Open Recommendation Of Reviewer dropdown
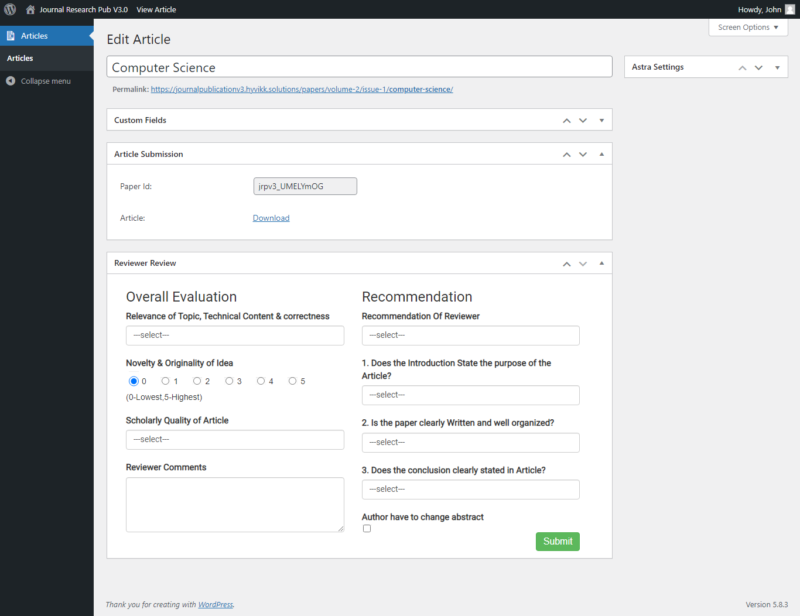Screen dimensions: 800x616 click(x=470, y=336)
